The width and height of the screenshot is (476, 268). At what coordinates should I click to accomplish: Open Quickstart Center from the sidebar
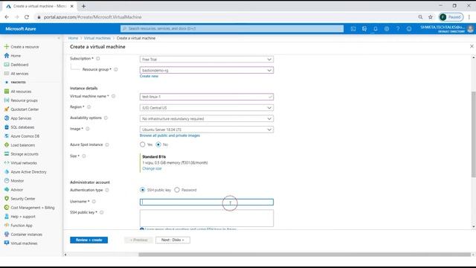(x=25, y=109)
